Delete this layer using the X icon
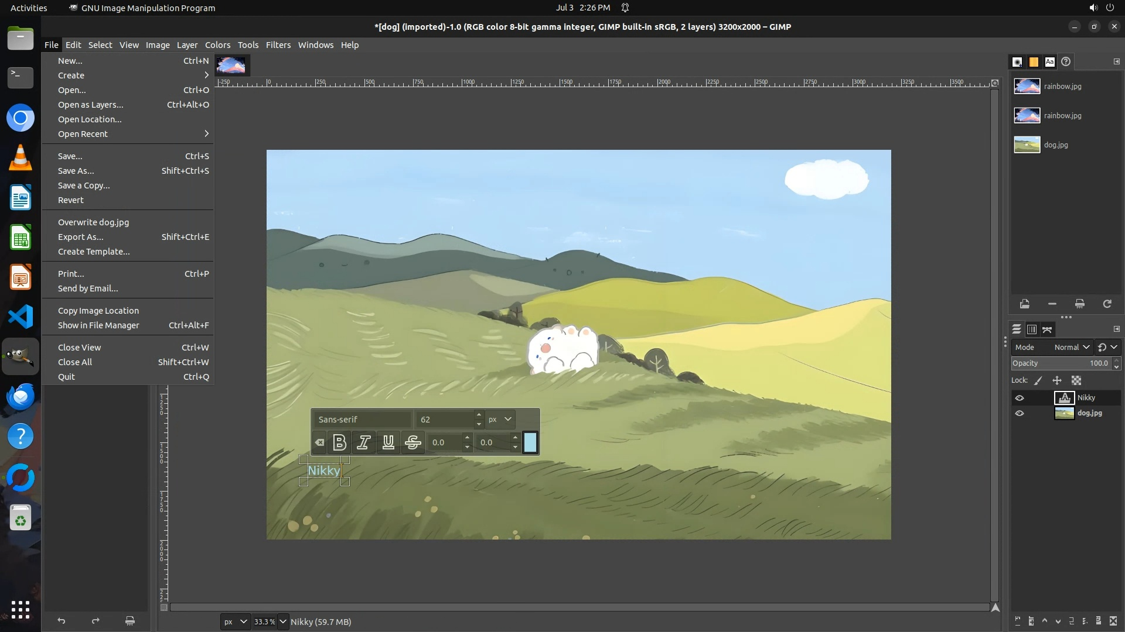This screenshot has width=1125, height=632. (x=1113, y=621)
